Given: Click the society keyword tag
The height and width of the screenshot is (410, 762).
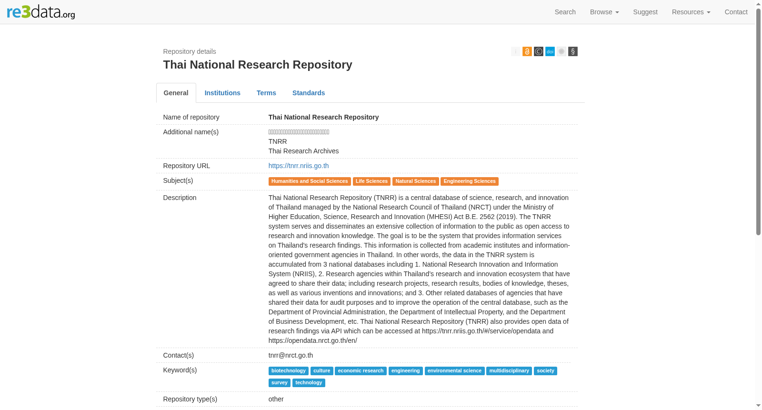Looking at the screenshot, I should (x=546, y=371).
